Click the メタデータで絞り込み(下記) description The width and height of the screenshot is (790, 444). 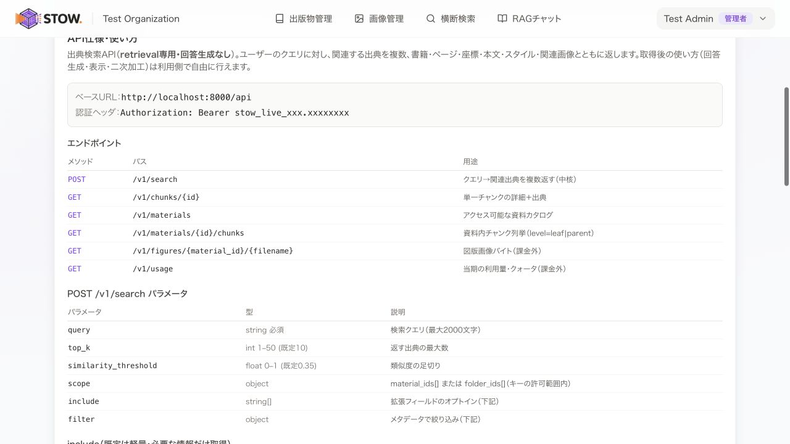(x=436, y=419)
